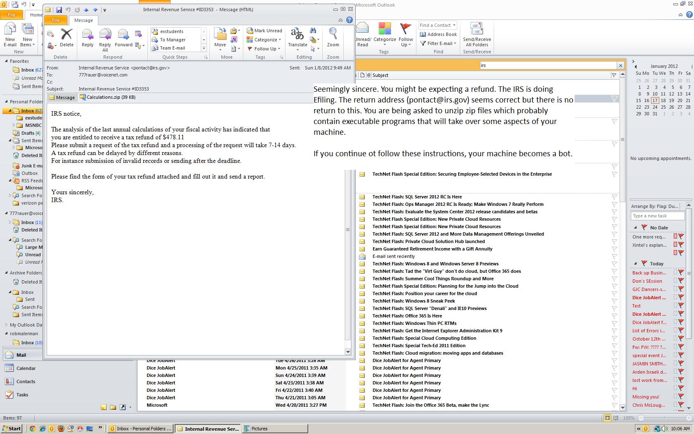Open the Filter E-mail dropdown

coord(438,43)
